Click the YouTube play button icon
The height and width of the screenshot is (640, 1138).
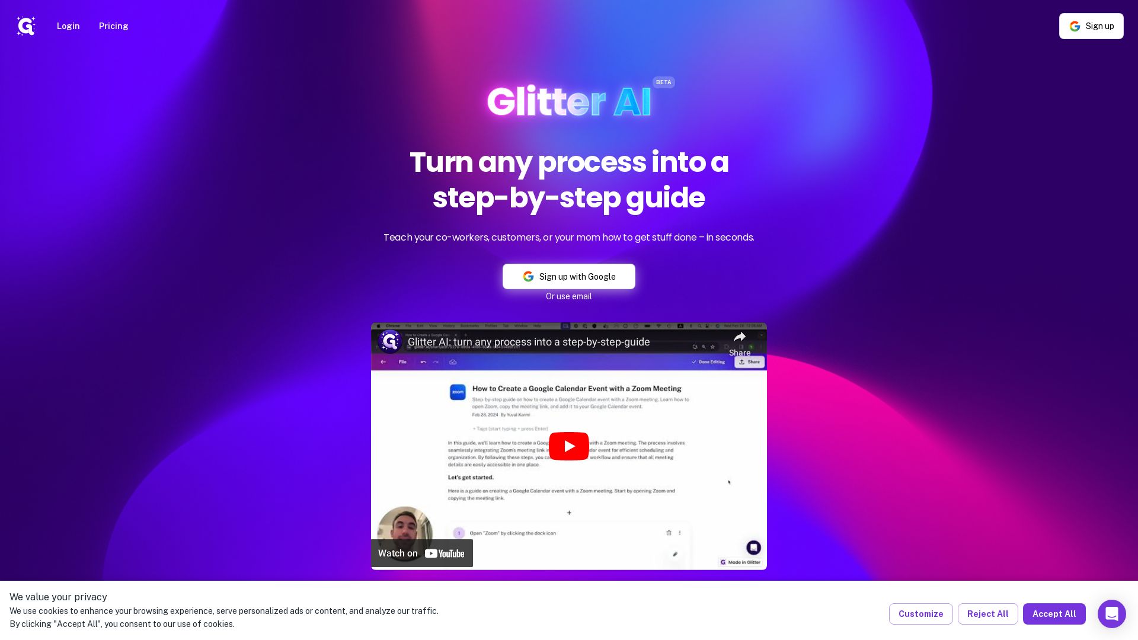tap(569, 446)
